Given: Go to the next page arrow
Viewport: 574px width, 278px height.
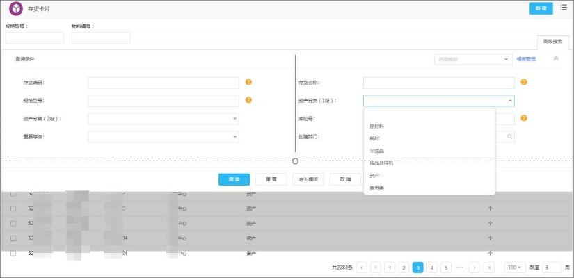Looking at the screenshot, I should pyautogui.click(x=474, y=267).
